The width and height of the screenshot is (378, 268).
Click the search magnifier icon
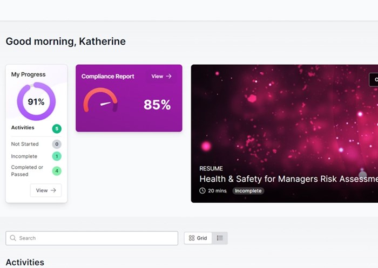click(x=13, y=238)
